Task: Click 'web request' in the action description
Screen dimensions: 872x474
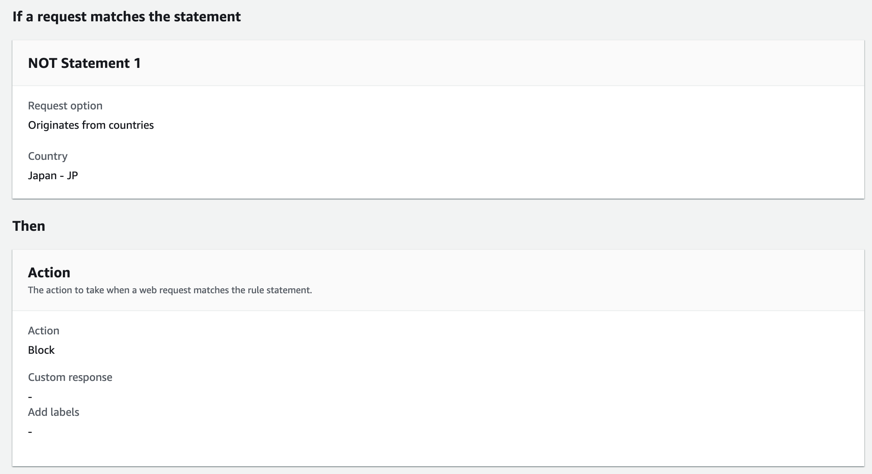Action: tap(165, 290)
